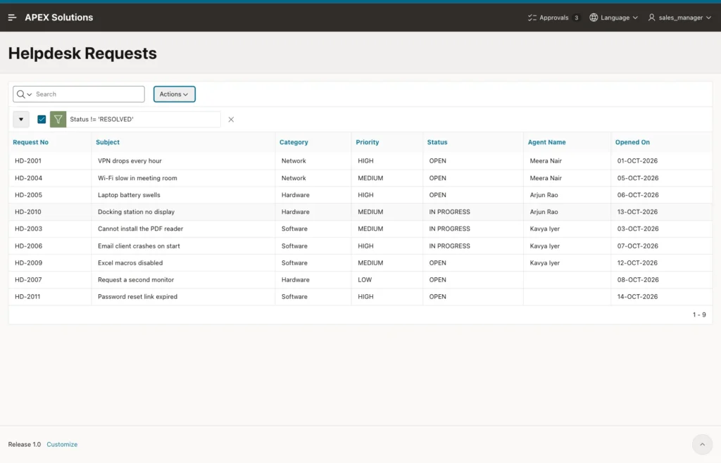This screenshot has height=463, width=721.
Task: Click the scroll-to-top arrow button
Action: click(702, 444)
